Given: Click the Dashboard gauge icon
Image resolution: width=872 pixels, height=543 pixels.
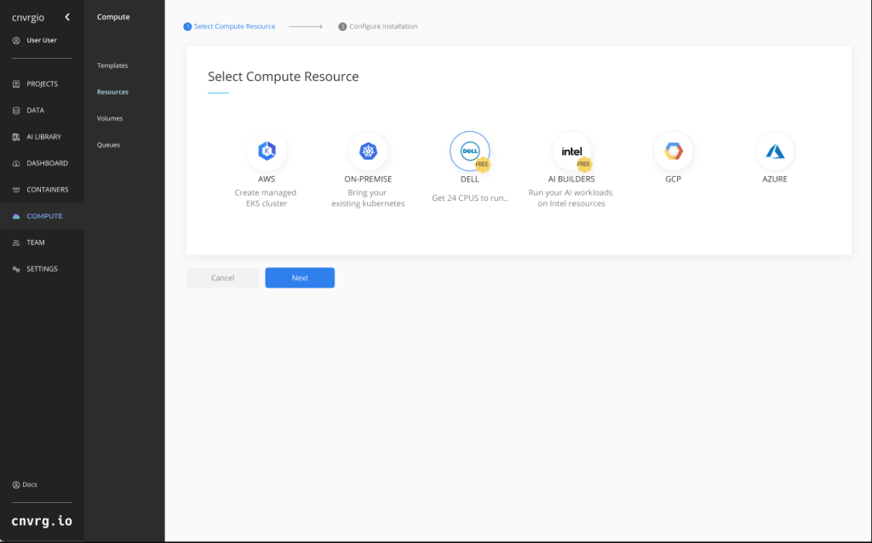Looking at the screenshot, I should [x=16, y=163].
